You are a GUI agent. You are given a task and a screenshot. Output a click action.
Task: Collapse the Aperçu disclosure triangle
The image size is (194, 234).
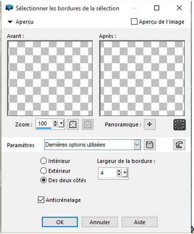[x=10, y=22]
